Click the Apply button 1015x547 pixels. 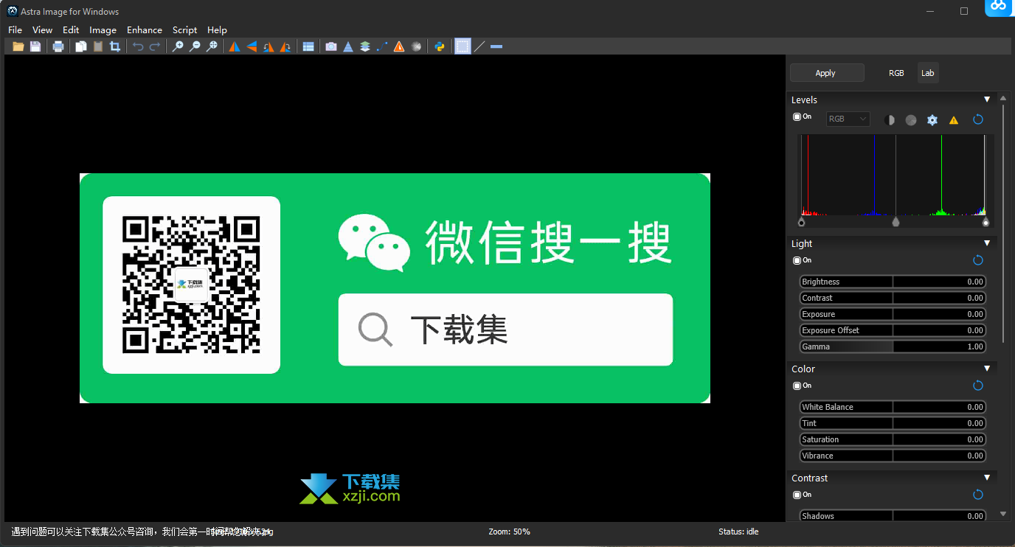click(x=827, y=73)
